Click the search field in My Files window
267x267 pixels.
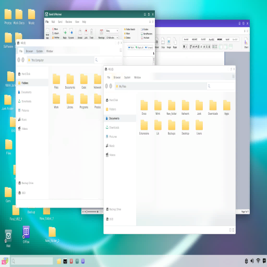tap(221, 86)
